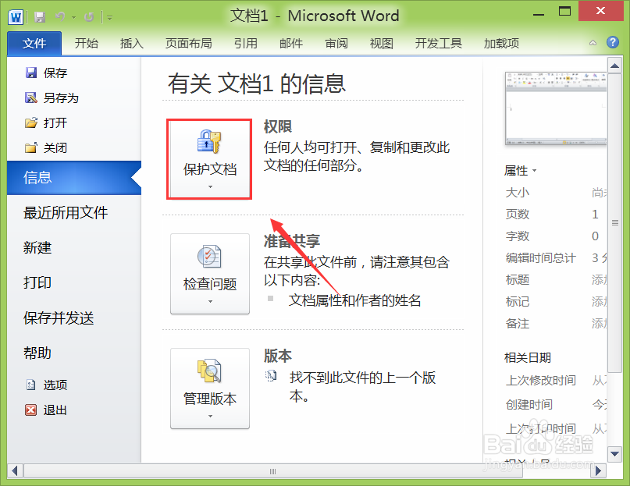Click the 另存为 icon in sidebar
This screenshot has width=630, height=486.
[x=31, y=98]
